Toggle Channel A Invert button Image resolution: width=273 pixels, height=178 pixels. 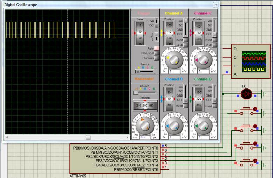pyautogui.click(x=186, y=40)
